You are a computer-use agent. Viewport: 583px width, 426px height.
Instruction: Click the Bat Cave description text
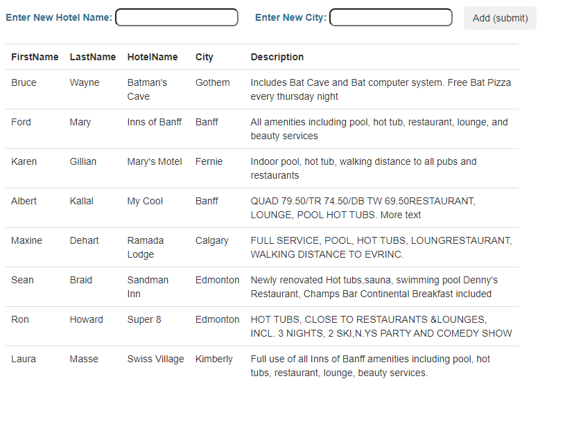coord(381,89)
